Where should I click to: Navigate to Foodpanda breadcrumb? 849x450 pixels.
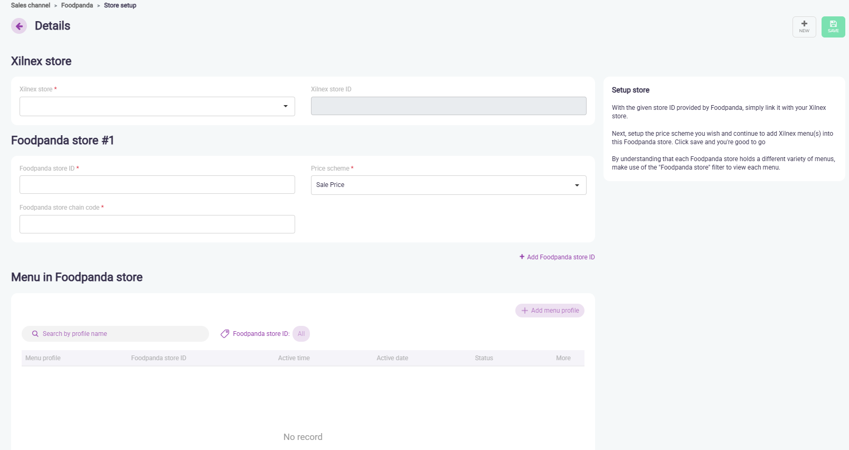(77, 5)
